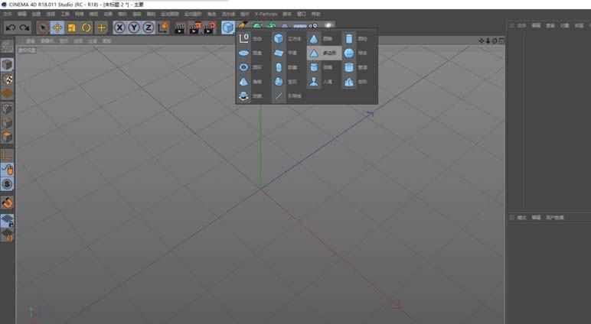
Task: Pick the Landscape primitive icon
Action: click(x=349, y=82)
